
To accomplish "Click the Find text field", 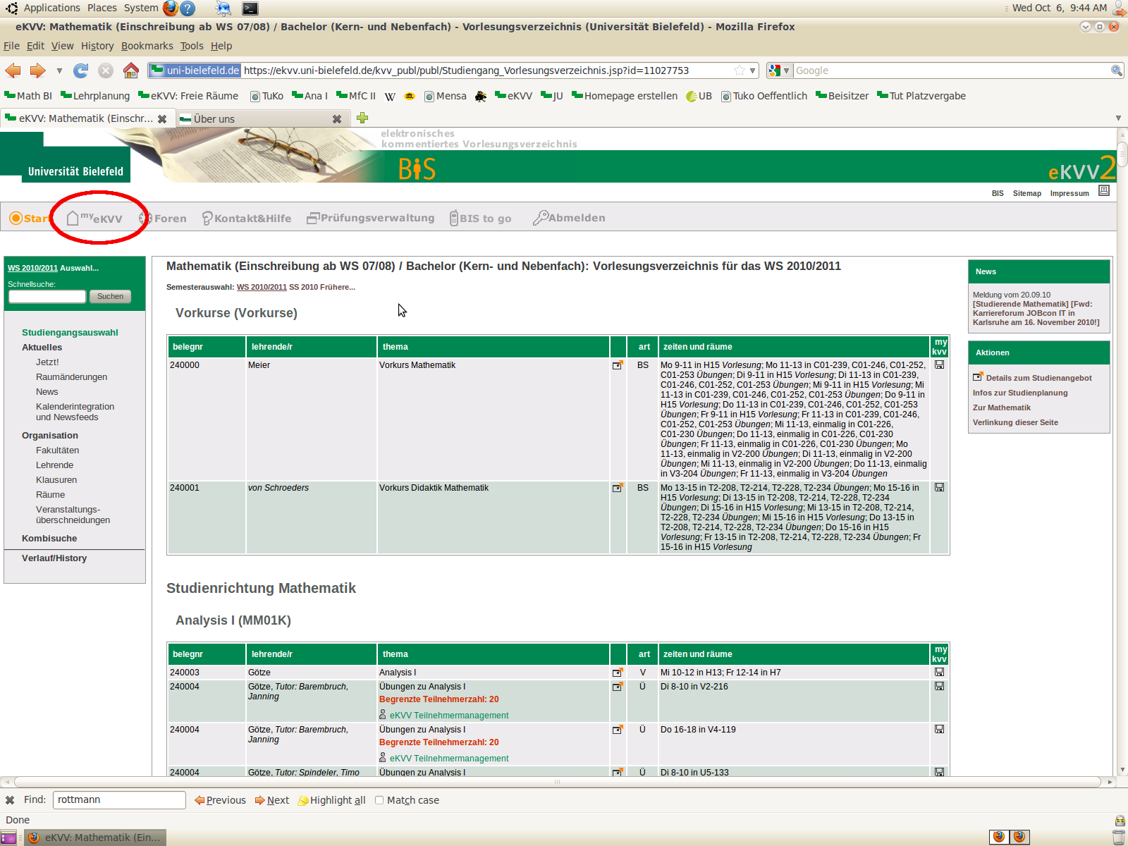I will (x=119, y=800).
